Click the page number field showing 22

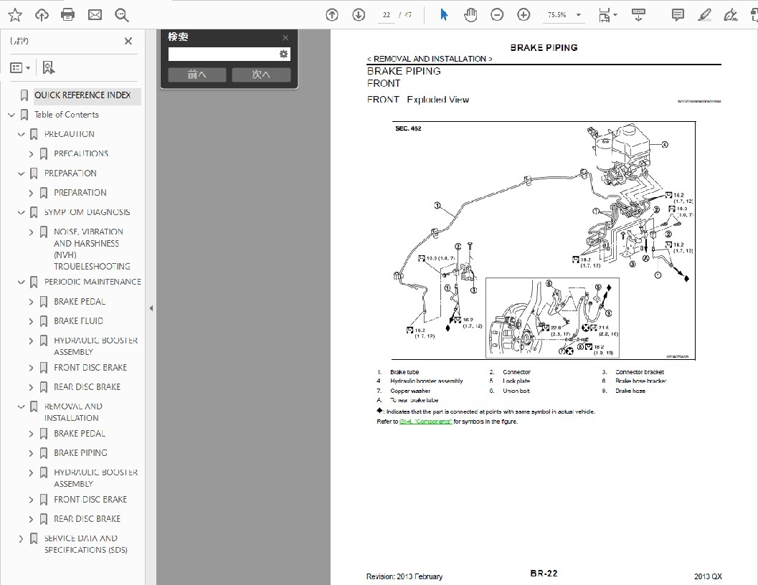pos(387,15)
